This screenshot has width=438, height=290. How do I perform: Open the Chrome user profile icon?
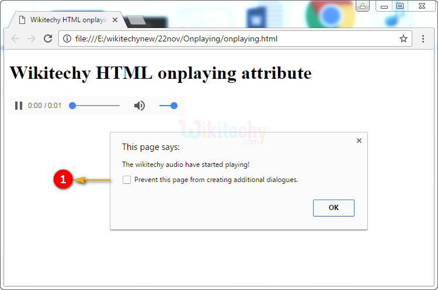click(x=363, y=6)
